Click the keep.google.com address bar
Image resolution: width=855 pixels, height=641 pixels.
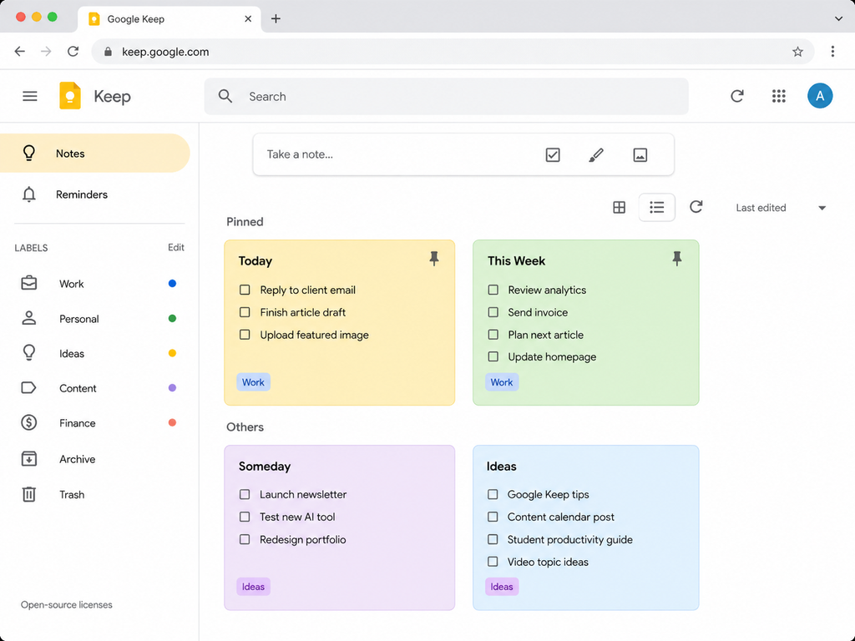[x=453, y=52]
